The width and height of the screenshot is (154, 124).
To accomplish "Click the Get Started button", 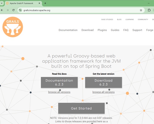I will click(81, 108).
